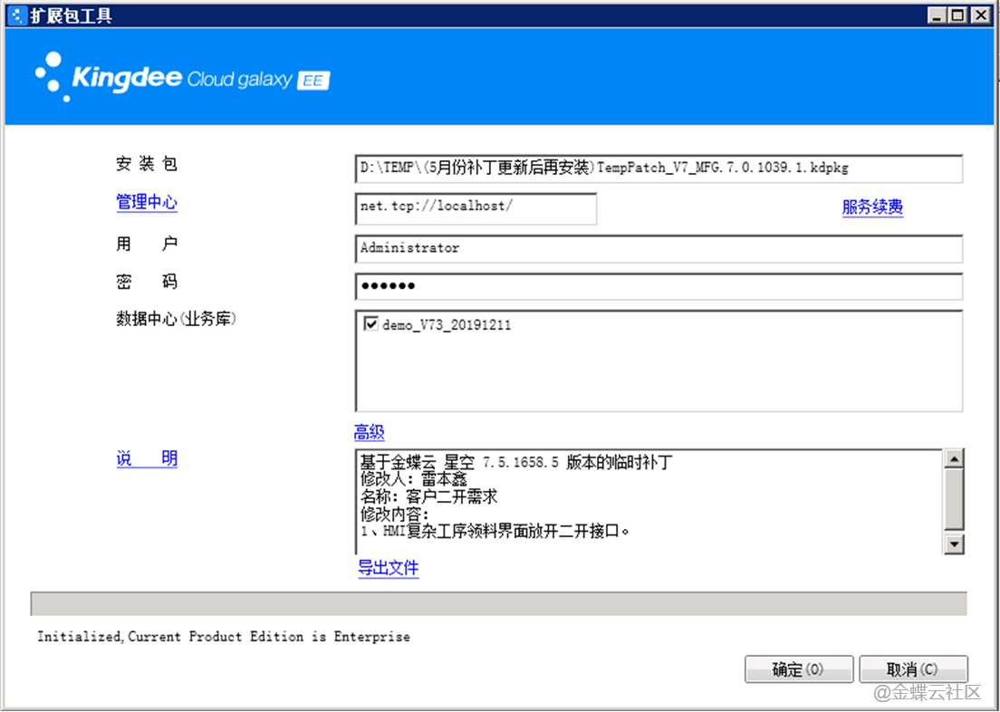Maximize the 扩展包工具 window

pos(957,15)
